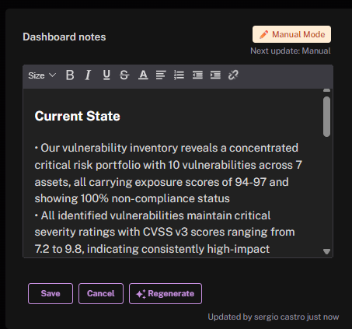Expand the font size chevron arrow
The image size is (352, 329).
coord(52,75)
